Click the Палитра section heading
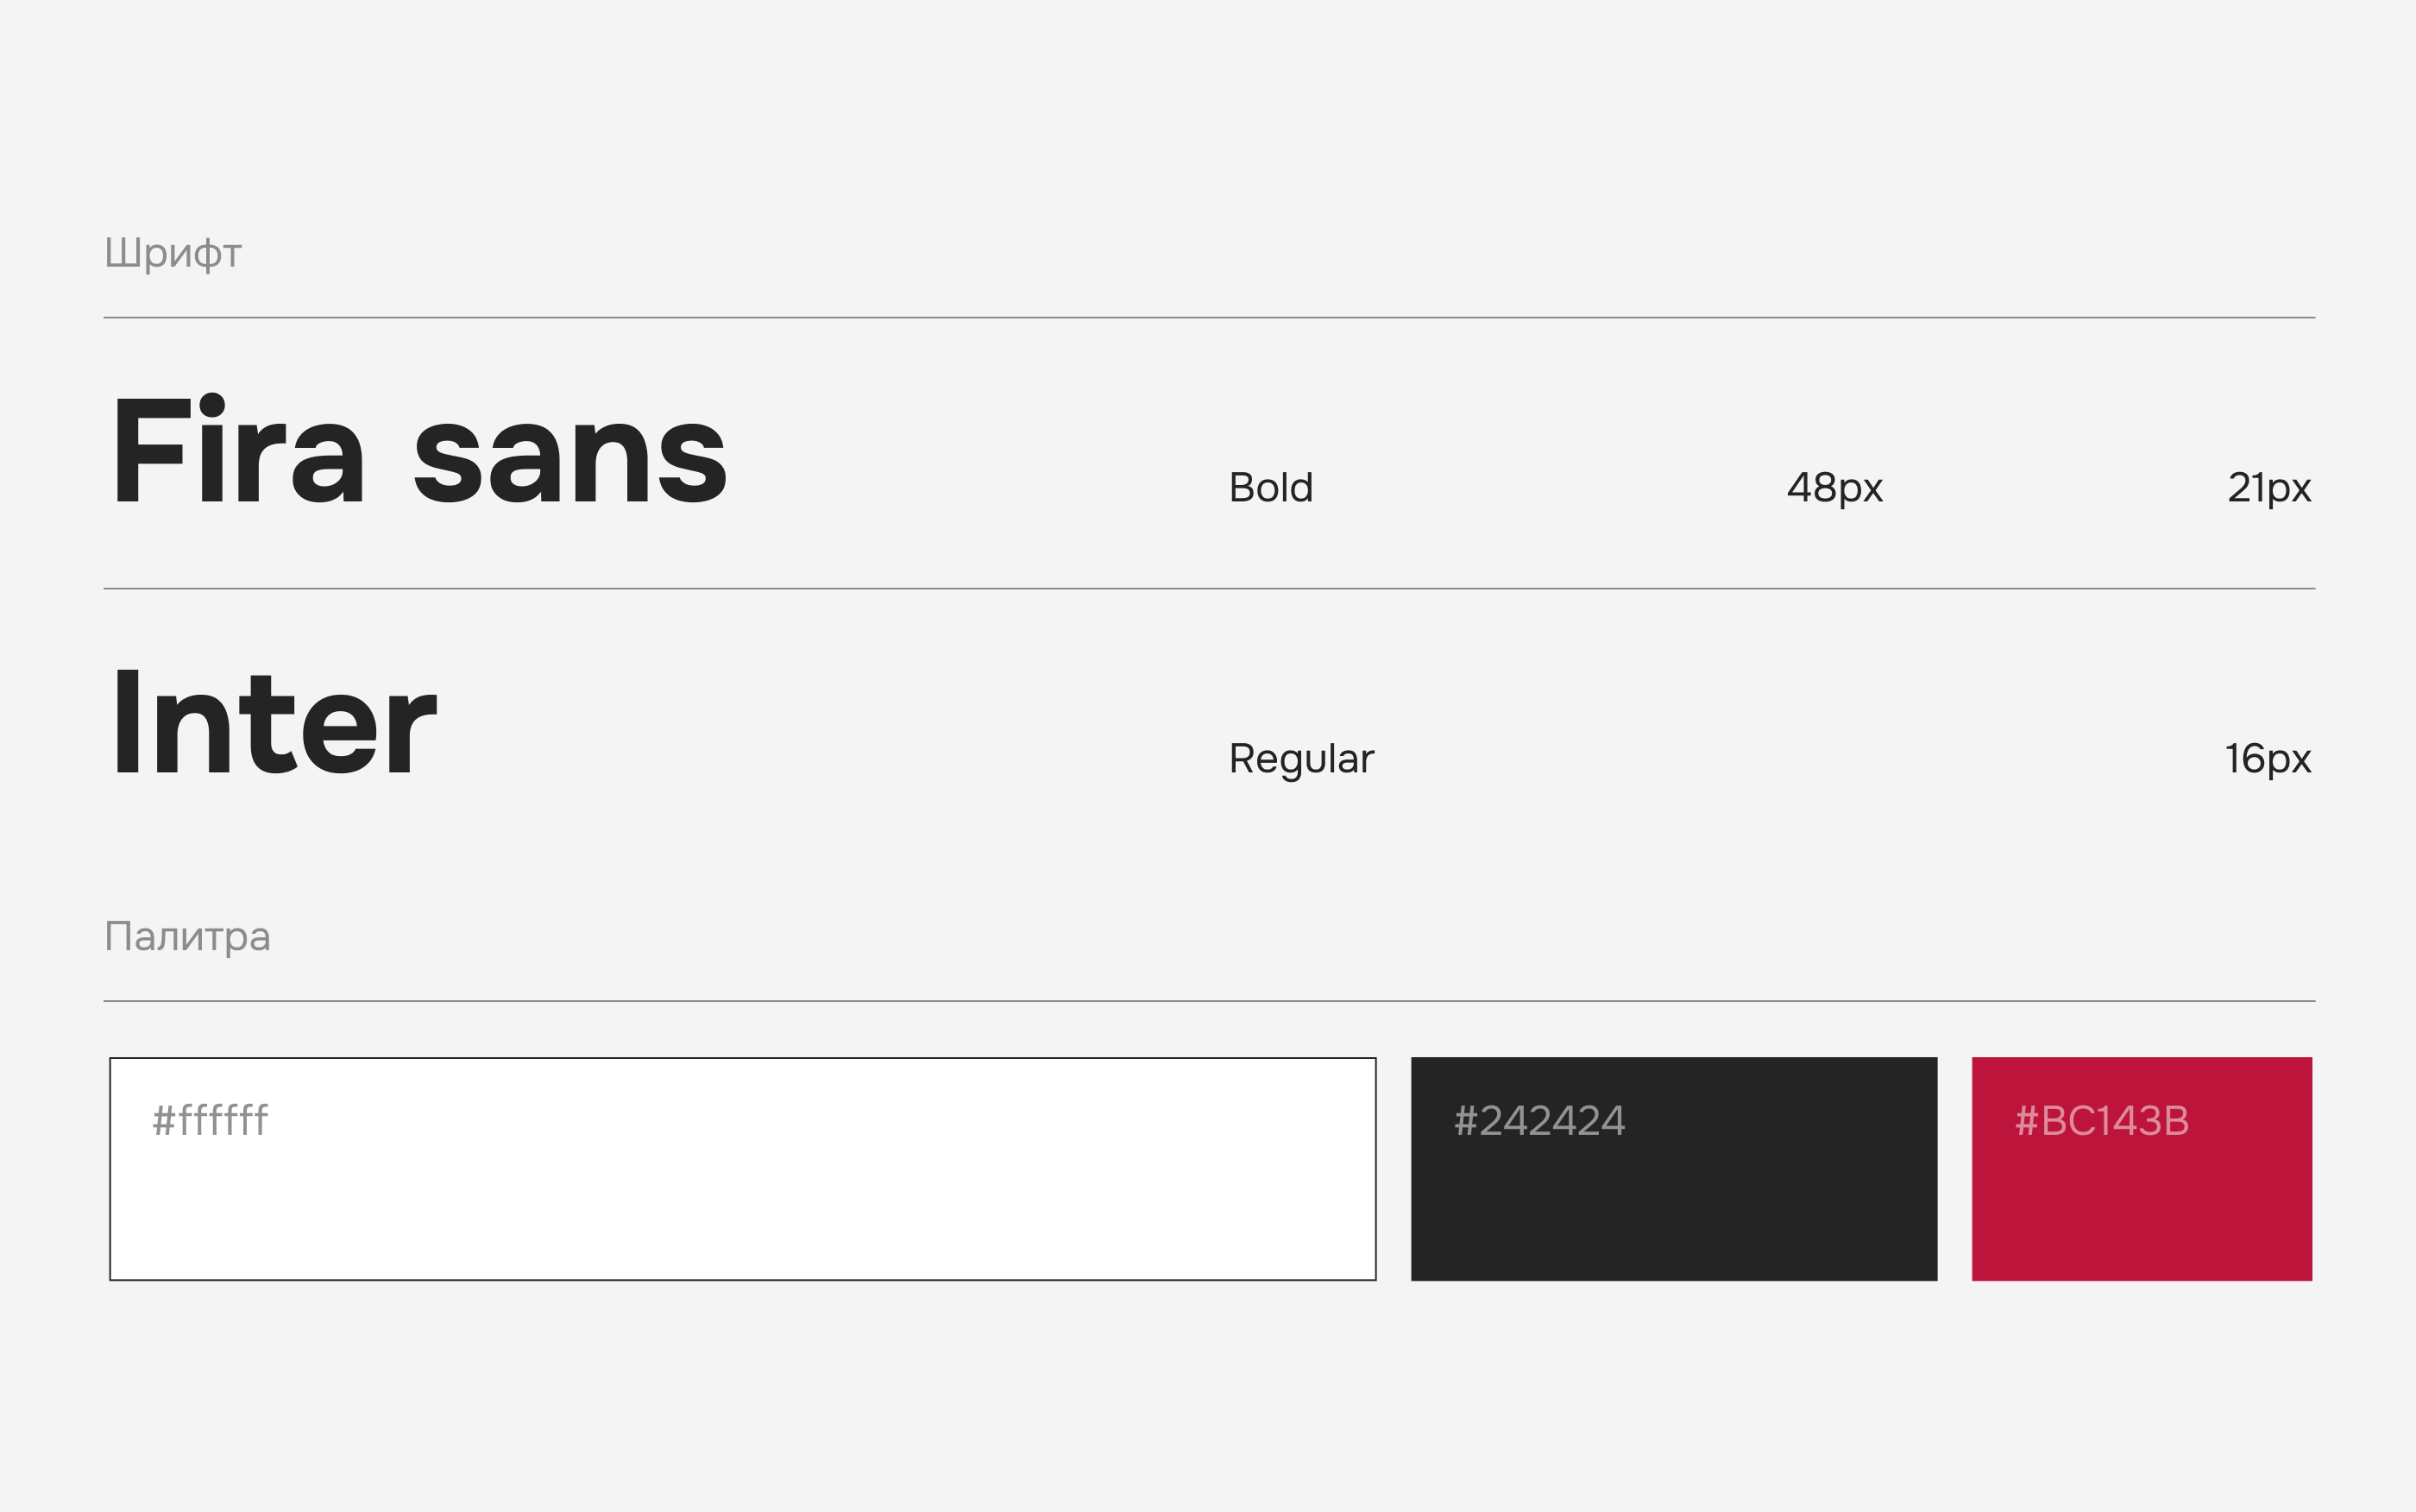Image resolution: width=2416 pixels, height=1512 pixels. pos(188,937)
